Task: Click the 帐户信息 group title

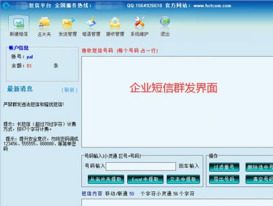Action: tap(19, 48)
